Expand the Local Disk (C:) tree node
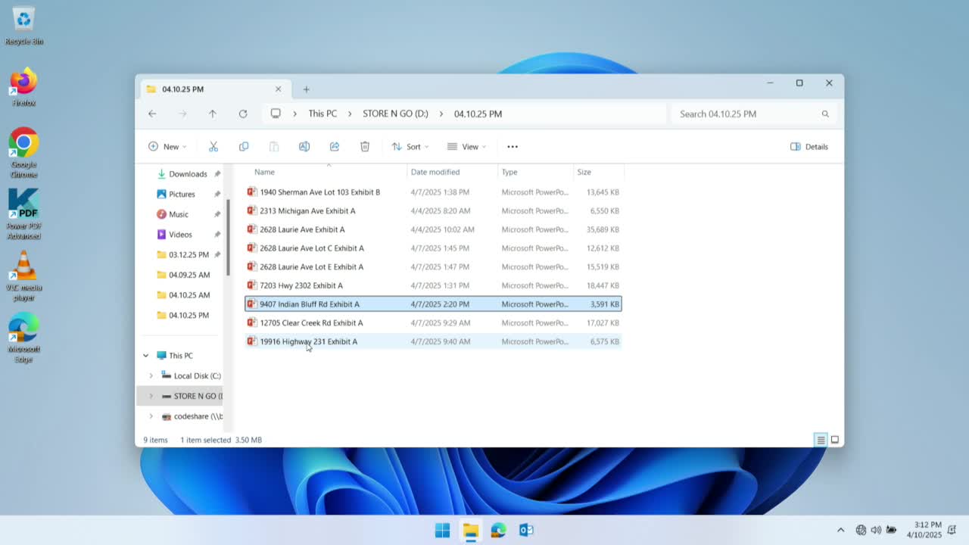 [x=151, y=375]
